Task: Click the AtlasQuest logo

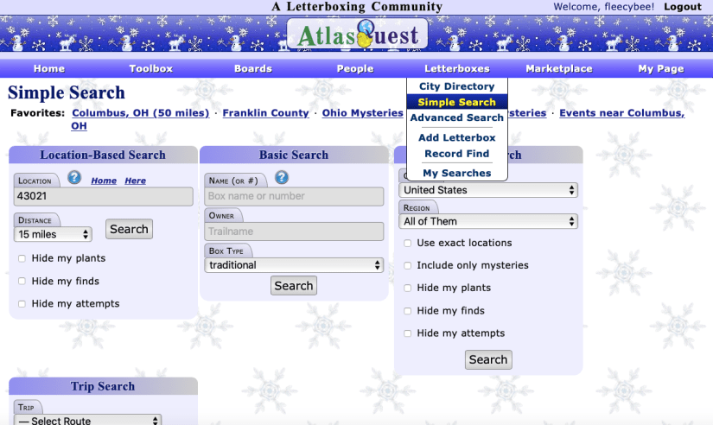Action: (358, 34)
